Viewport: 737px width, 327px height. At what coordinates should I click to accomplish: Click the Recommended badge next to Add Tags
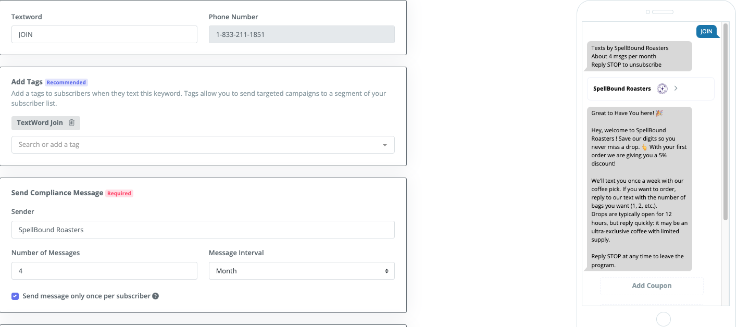point(66,82)
